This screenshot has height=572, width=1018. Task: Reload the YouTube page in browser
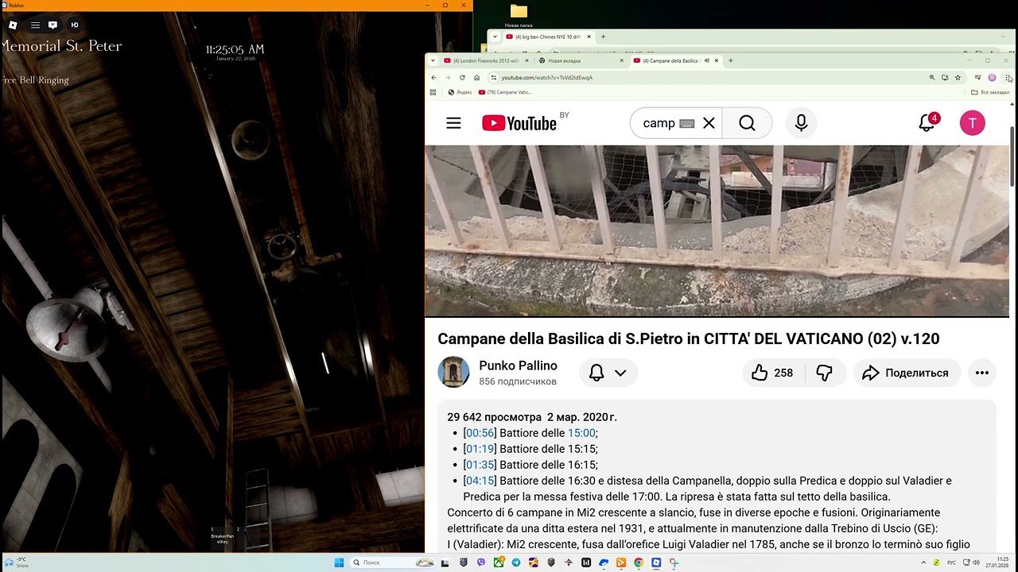(462, 78)
